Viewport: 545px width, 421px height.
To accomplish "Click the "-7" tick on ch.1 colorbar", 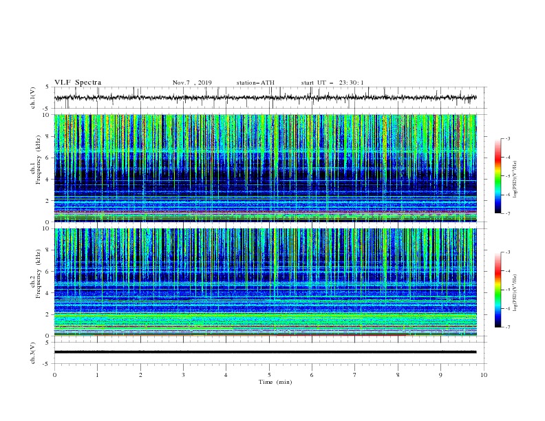I will pos(508,213).
